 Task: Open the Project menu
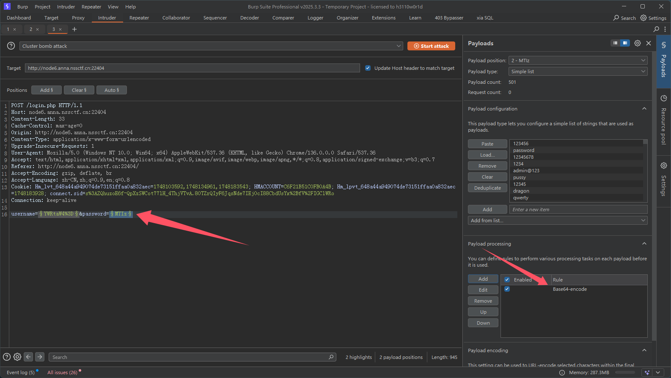click(x=42, y=7)
